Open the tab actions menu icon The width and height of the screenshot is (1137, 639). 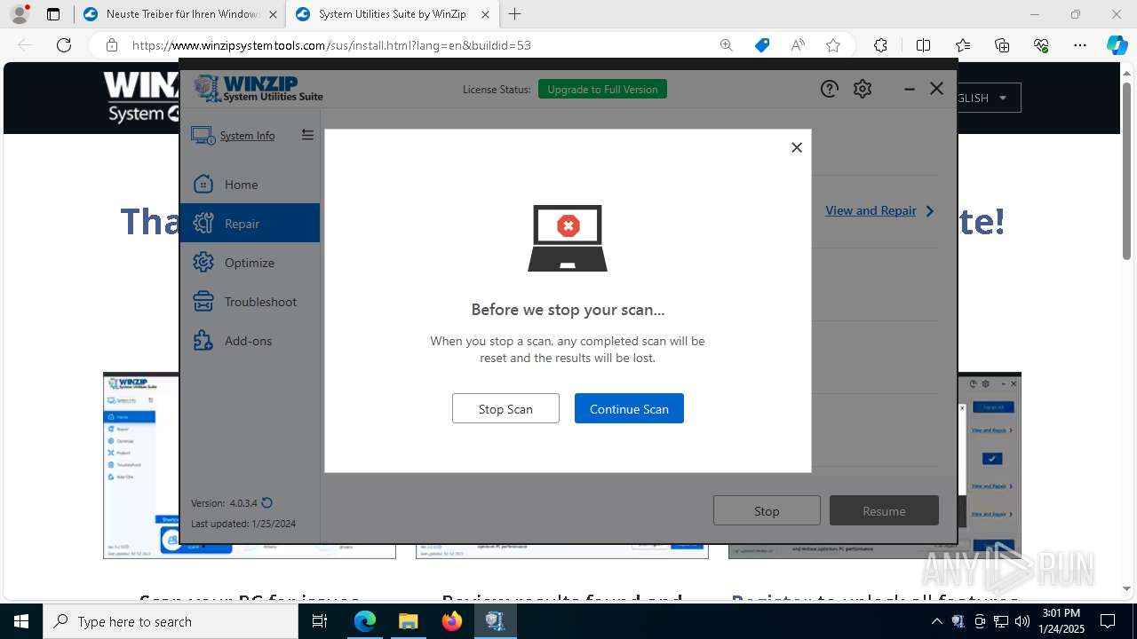(x=53, y=14)
